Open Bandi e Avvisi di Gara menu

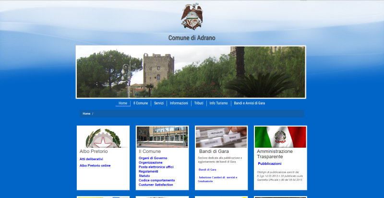[249, 103]
